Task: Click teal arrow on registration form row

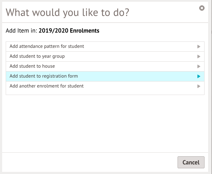Action: click(x=199, y=76)
